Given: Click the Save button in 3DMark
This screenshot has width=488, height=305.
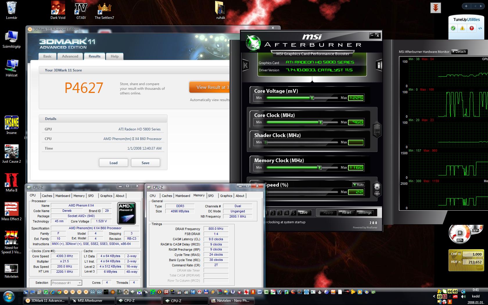Looking at the screenshot, I should (146, 163).
